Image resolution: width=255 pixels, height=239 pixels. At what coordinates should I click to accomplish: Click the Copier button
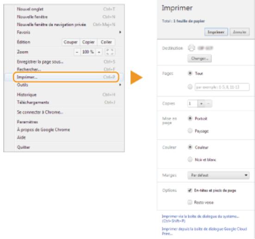[x=88, y=42]
